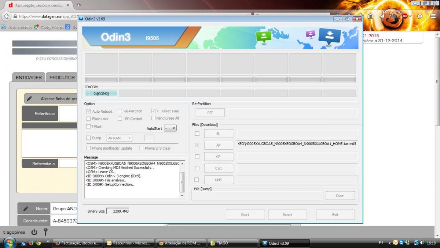Enable the Re-Partition checkbox
The width and height of the screenshot is (440, 248).
tap(120, 111)
